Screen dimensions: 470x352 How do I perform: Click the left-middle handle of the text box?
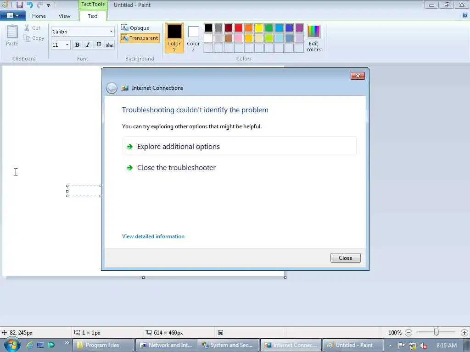click(x=67, y=191)
